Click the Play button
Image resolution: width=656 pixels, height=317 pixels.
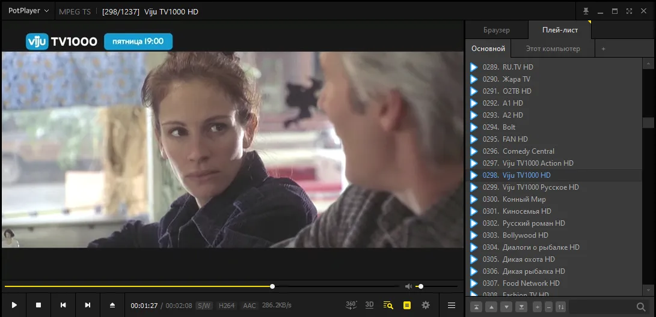click(x=14, y=306)
